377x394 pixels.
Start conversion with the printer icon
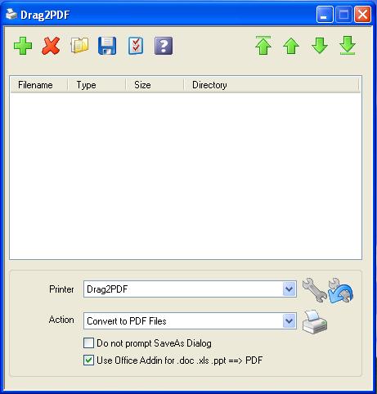[315, 322]
